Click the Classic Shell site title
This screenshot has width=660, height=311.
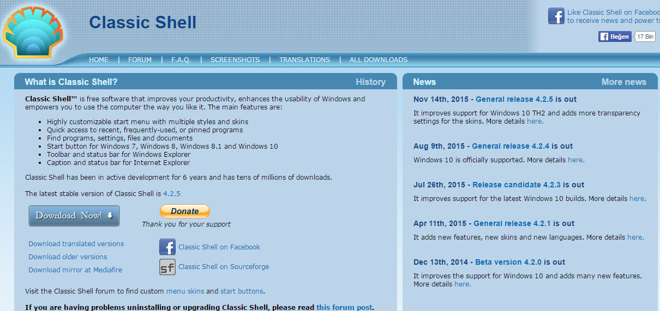pyautogui.click(x=143, y=22)
